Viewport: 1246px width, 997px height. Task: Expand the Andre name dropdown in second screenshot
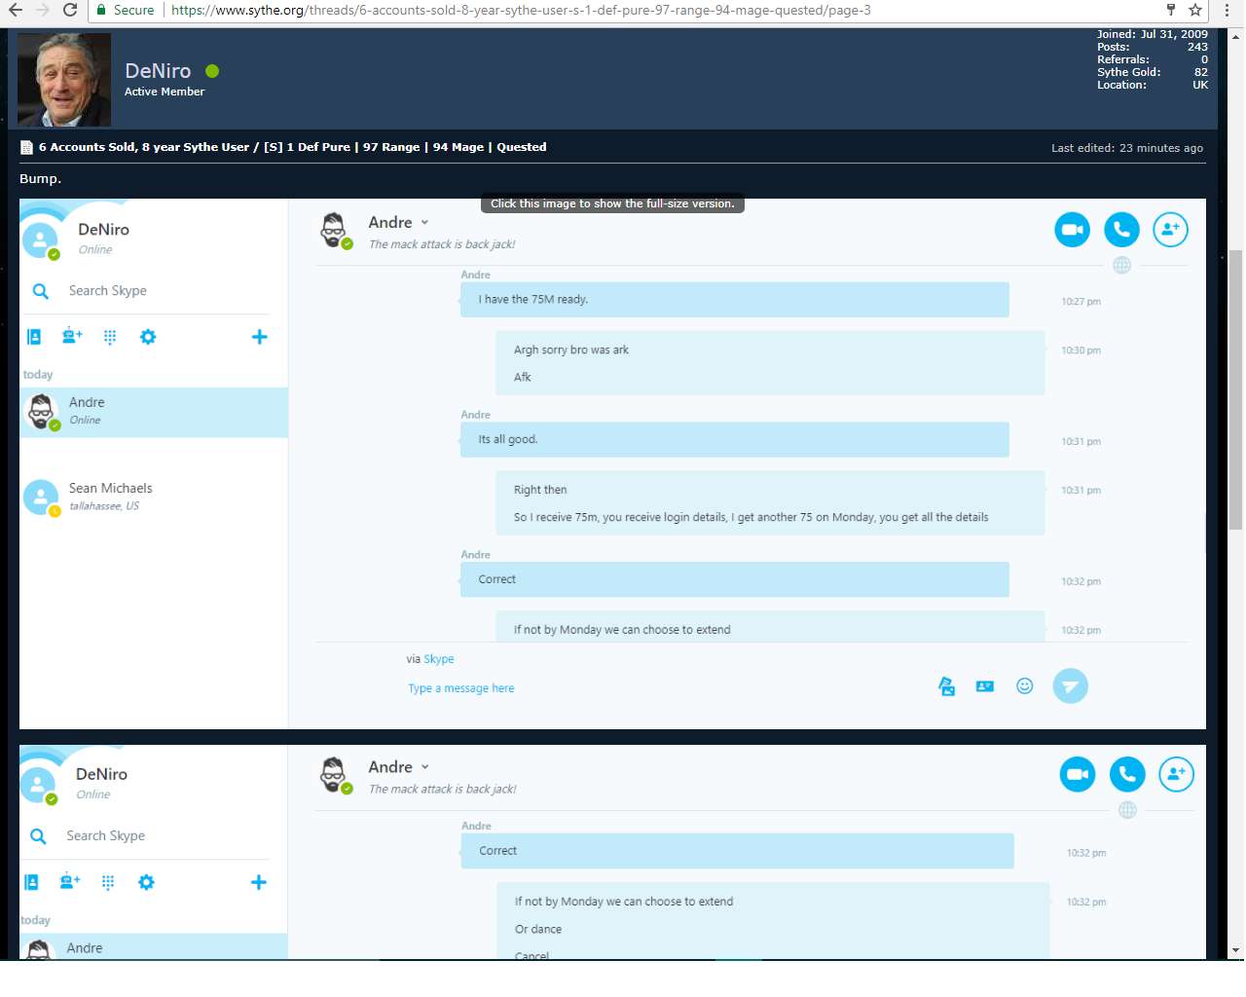click(x=424, y=767)
